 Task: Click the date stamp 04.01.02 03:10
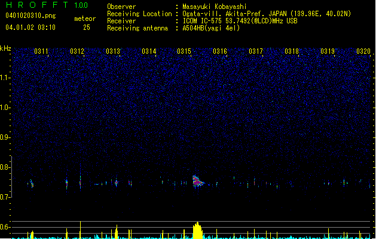pos(30,27)
